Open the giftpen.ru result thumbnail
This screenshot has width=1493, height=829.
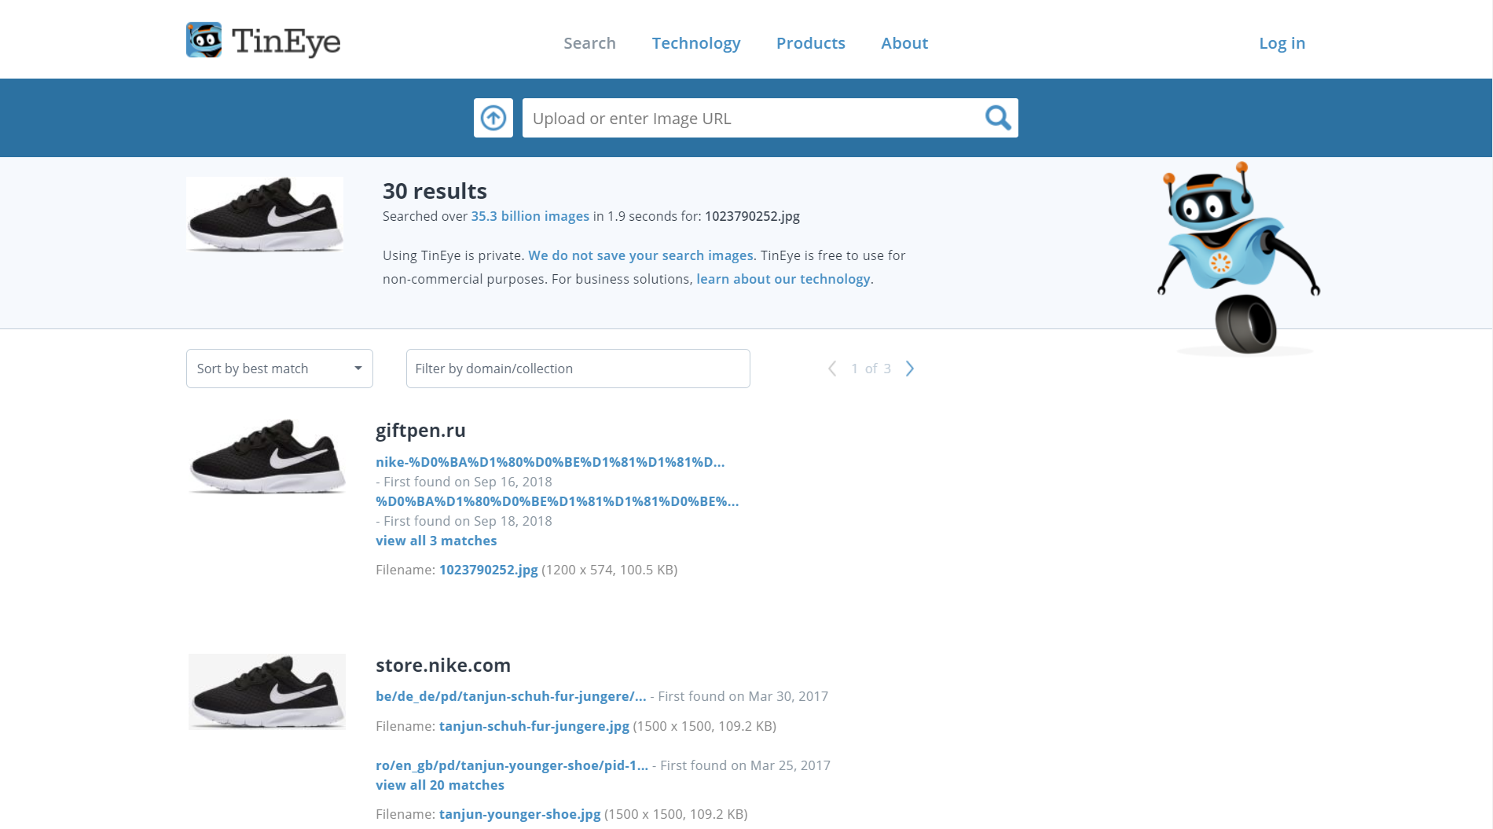[267, 457]
